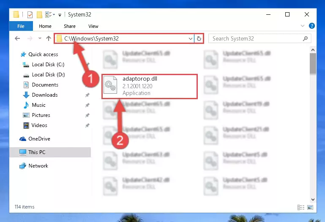Viewport: 325px width, 222px height.
Task: Switch to Large icons view in status bar
Action: [x=310, y=207]
